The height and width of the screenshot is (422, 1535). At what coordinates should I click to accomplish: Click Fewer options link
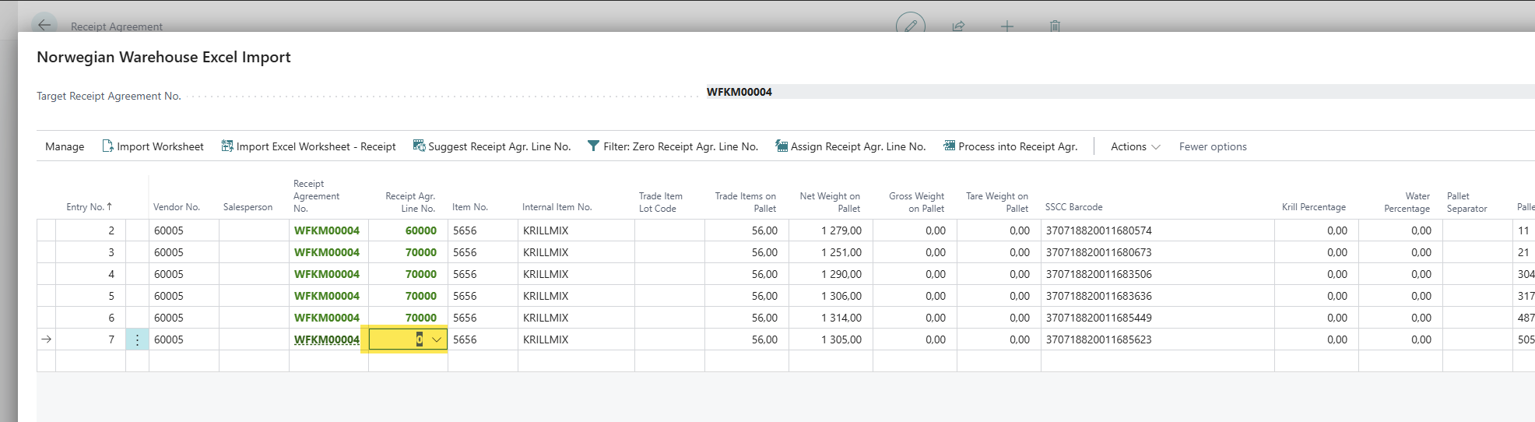coord(1212,146)
